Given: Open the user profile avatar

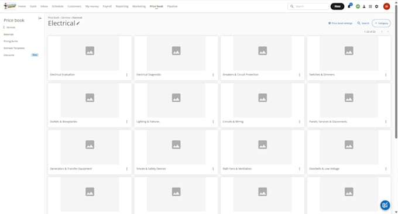Looking at the screenshot, I should tap(386, 6).
